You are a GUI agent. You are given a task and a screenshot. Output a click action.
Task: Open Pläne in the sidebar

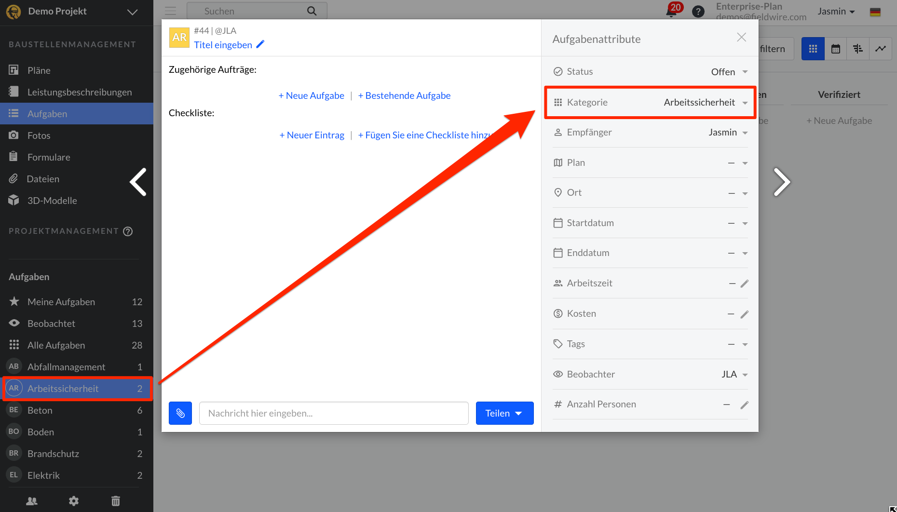77,70
